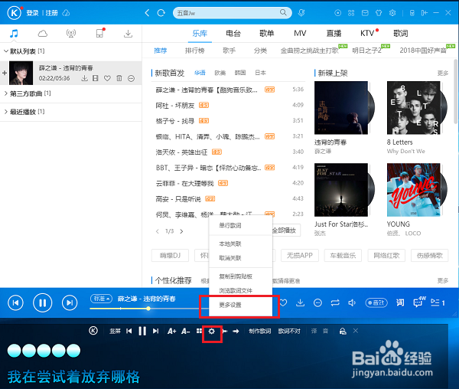This screenshot has height=389, width=459.
Task: Select 更多设置 in the context menu
Action: click(x=230, y=305)
